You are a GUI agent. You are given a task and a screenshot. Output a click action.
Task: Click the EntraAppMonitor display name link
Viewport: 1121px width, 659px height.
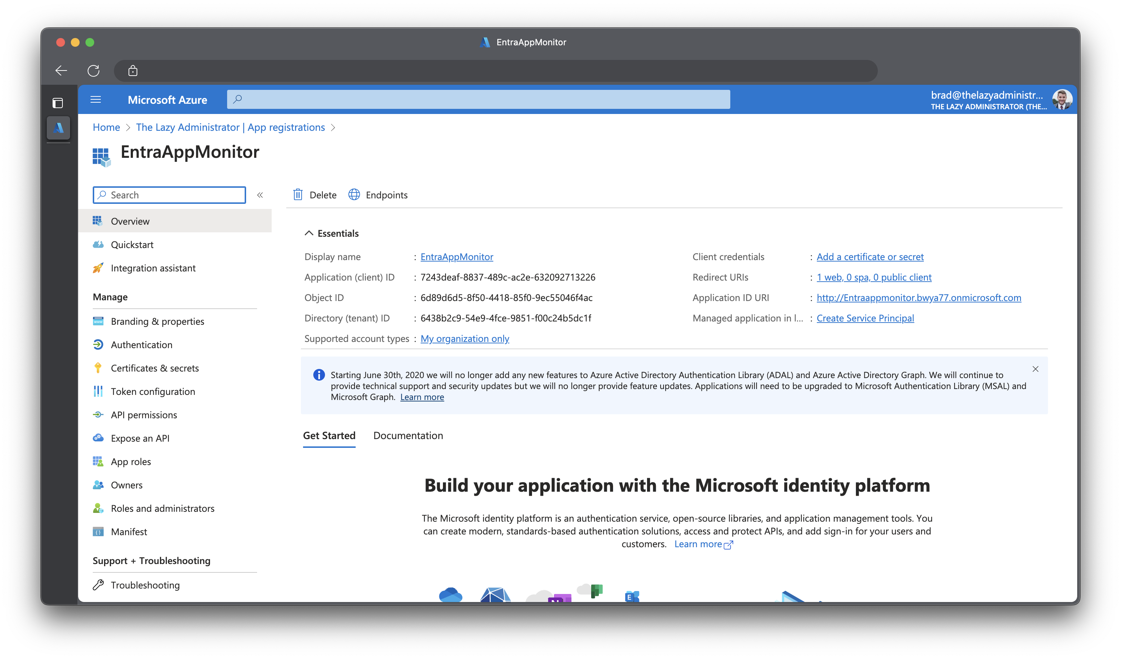coord(457,257)
